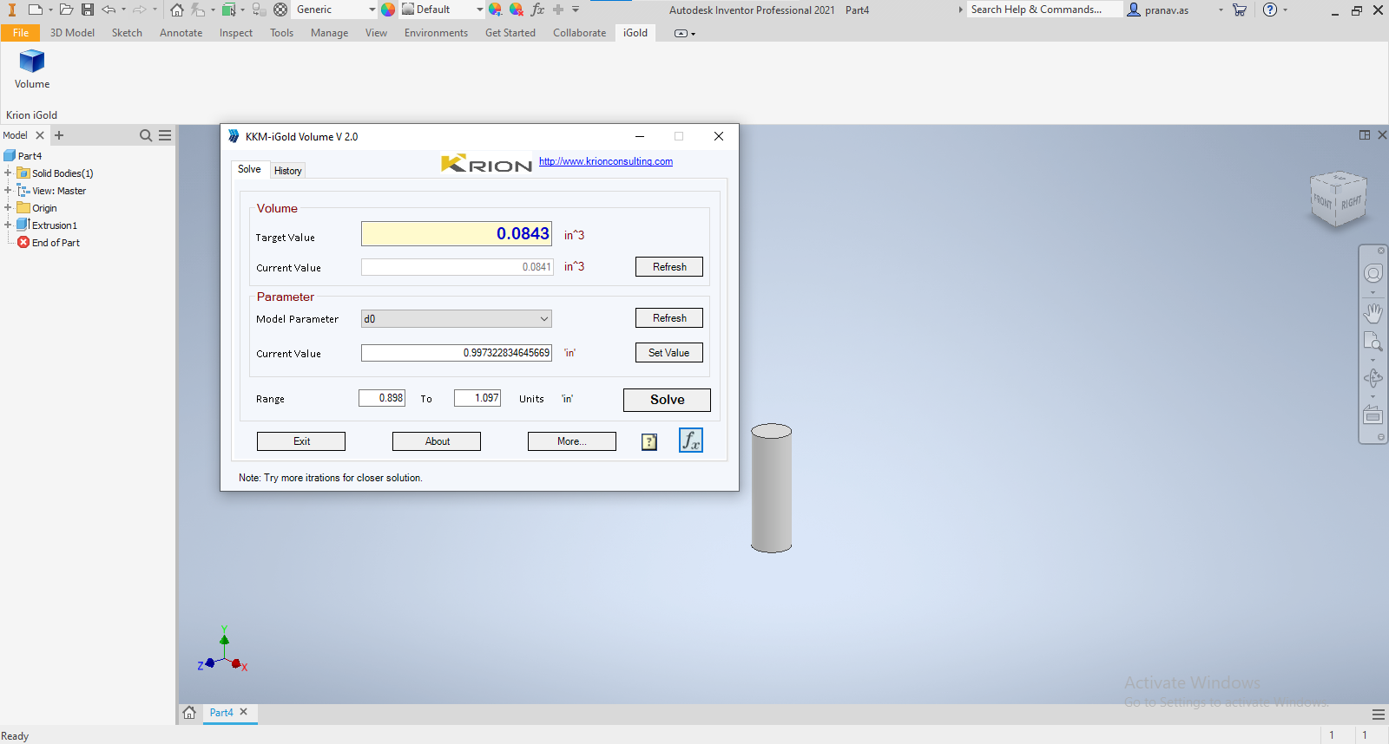Select the Part4 root node in browser
Viewport: 1389px width, 744px height.
(23, 156)
